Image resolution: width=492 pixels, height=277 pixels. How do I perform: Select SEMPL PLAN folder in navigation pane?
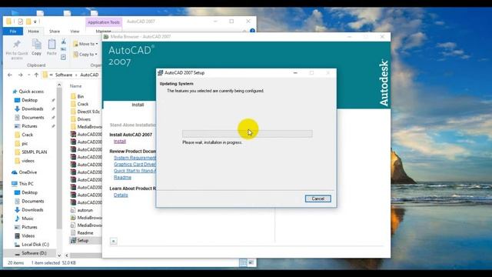(x=34, y=152)
